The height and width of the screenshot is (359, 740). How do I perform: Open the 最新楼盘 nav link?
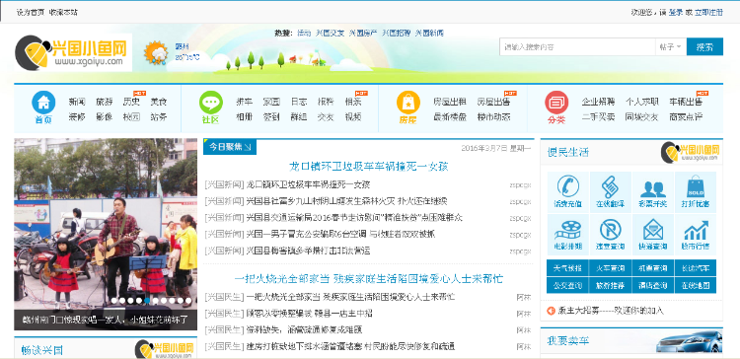[450, 117]
